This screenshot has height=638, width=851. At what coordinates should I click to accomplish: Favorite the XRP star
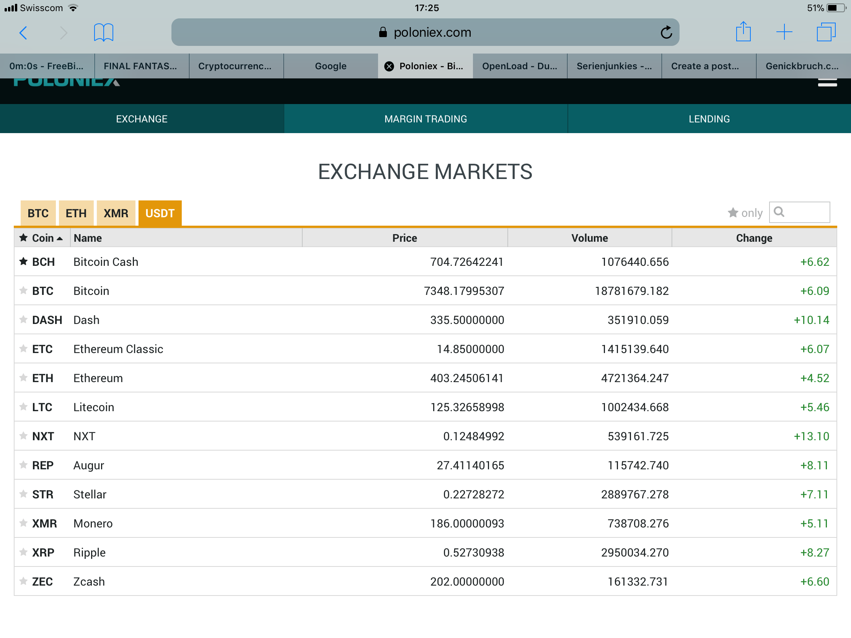point(23,552)
